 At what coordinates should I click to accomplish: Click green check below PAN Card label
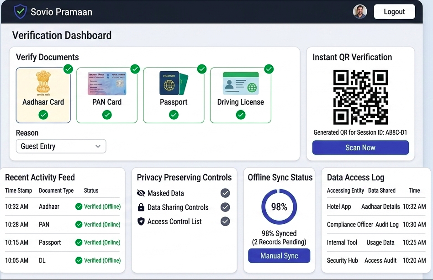pos(107,115)
